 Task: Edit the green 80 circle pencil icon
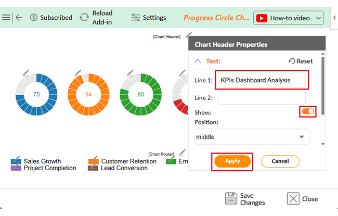(x=130, y=73)
